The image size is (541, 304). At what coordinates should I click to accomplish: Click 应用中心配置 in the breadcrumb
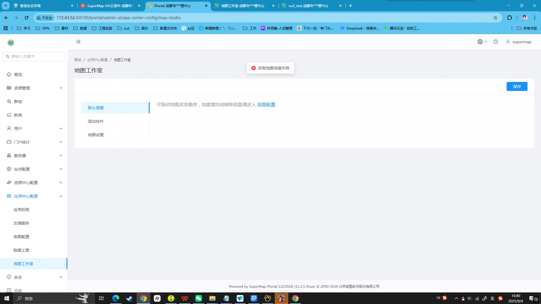coord(97,60)
